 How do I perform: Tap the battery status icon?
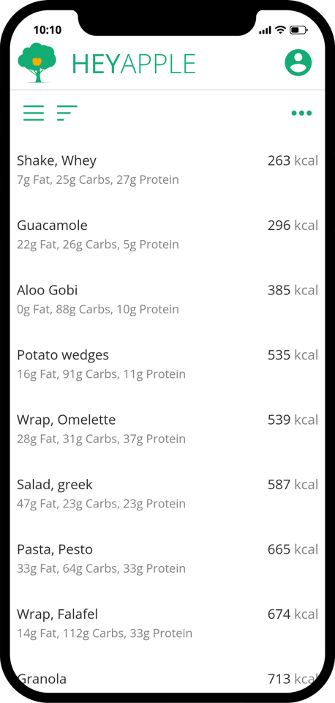[x=298, y=30]
